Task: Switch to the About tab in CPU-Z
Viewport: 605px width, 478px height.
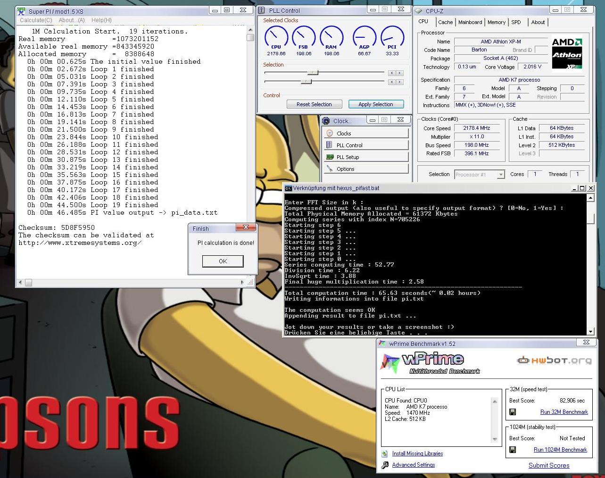Action: point(538,22)
